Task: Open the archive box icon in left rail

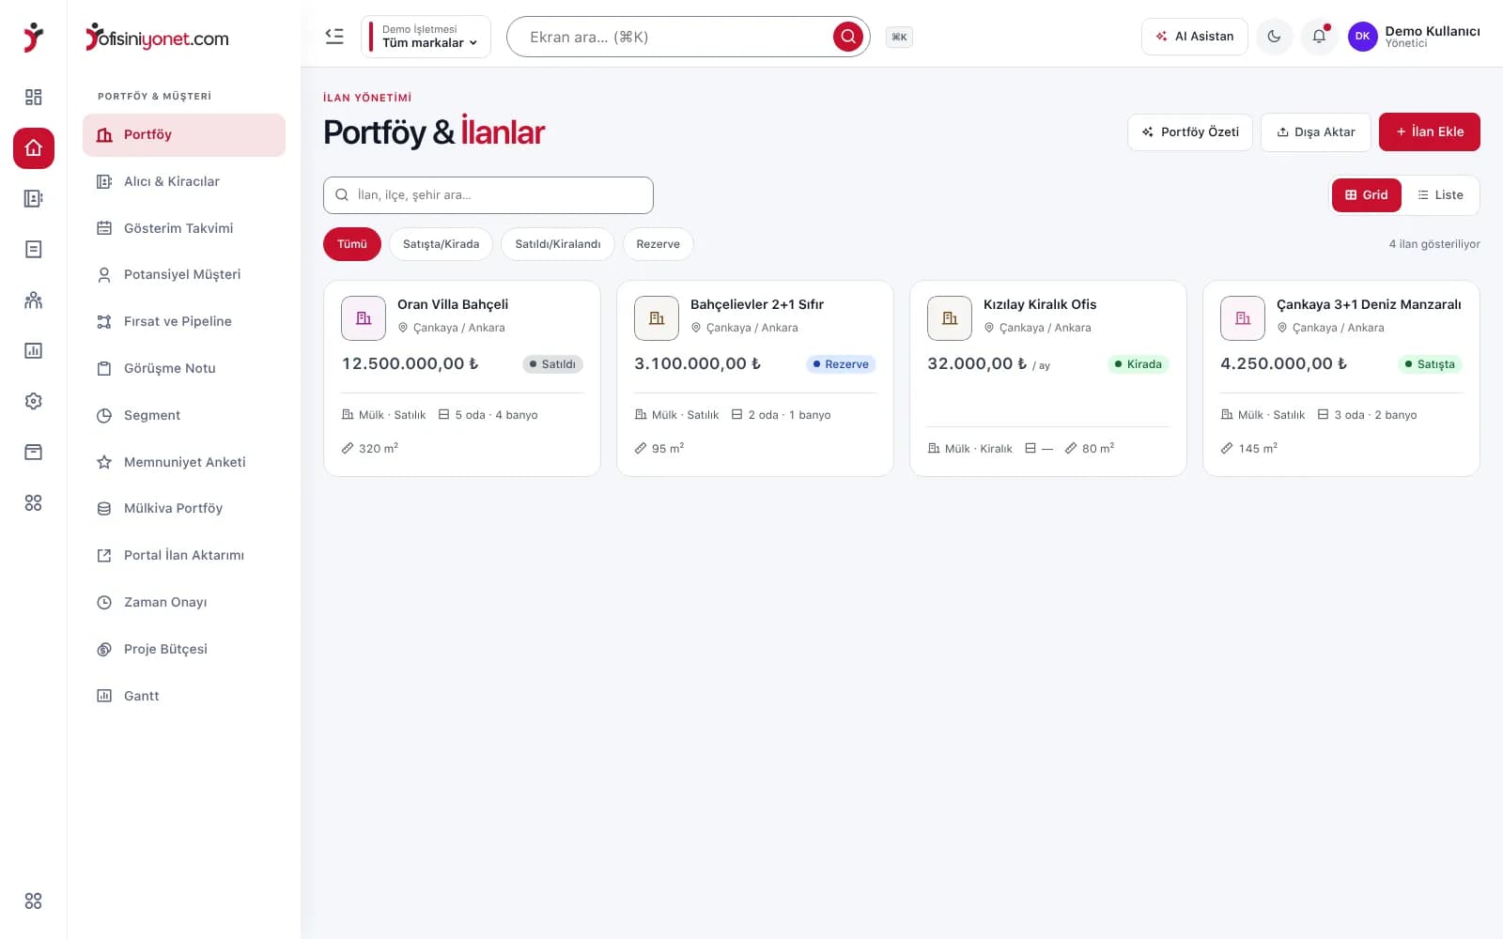Action: pos(33,452)
